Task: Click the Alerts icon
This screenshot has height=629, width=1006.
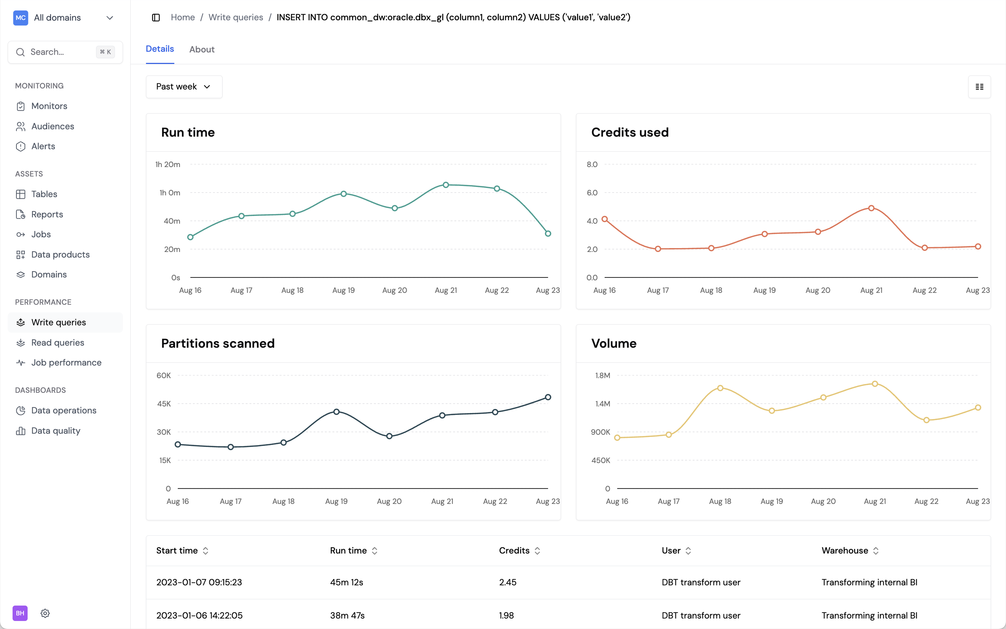Action: coord(21,146)
